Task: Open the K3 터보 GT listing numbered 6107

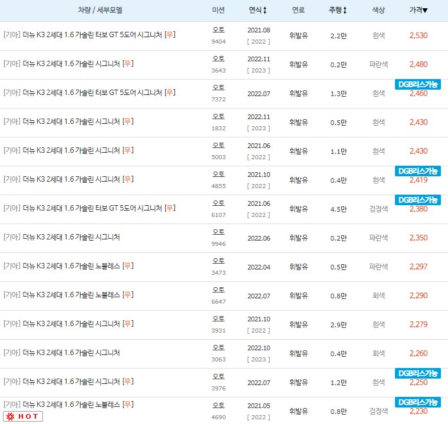Action: point(90,208)
